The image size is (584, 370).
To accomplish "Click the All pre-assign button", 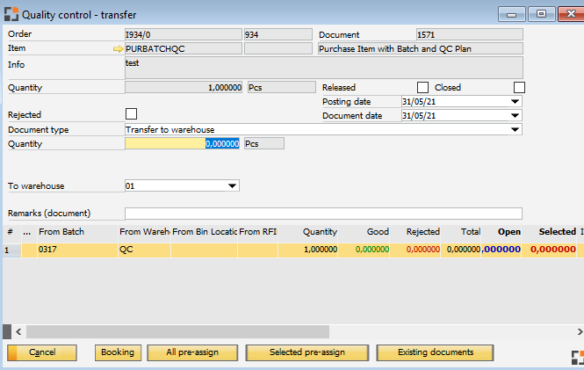I will [193, 352].
